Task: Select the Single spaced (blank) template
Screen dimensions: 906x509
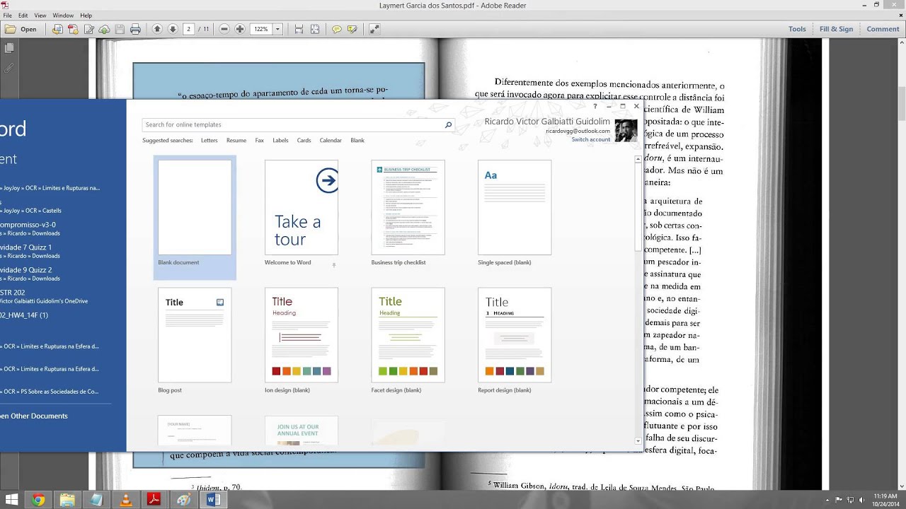Action: click(515, 213)
